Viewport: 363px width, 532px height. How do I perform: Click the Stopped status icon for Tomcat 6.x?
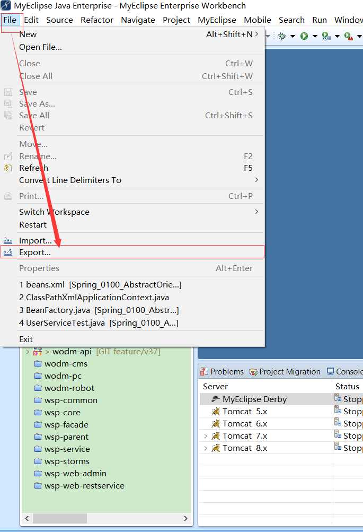[338, 422]
